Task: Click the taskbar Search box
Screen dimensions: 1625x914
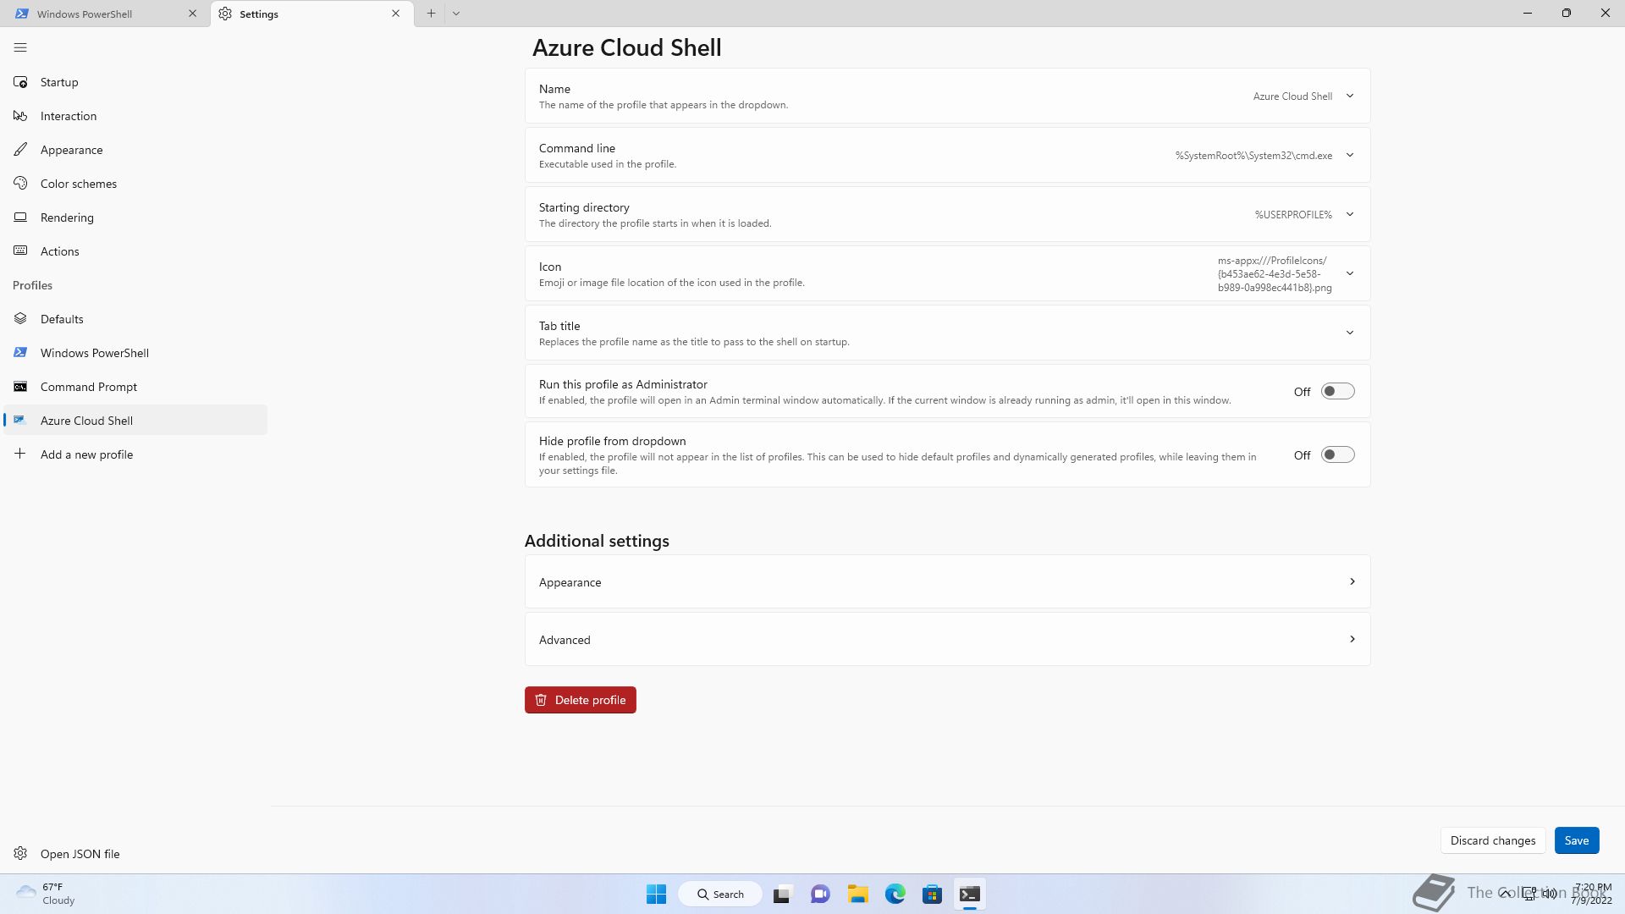Action: pos(720,894)
